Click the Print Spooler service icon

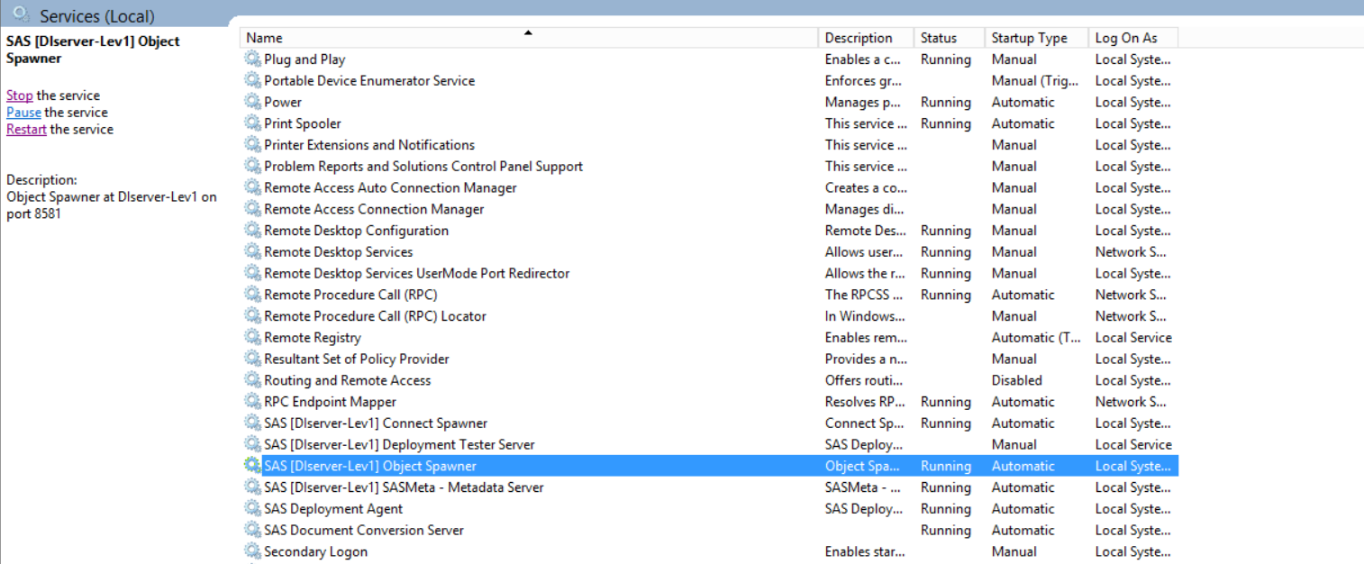(251, 123)
